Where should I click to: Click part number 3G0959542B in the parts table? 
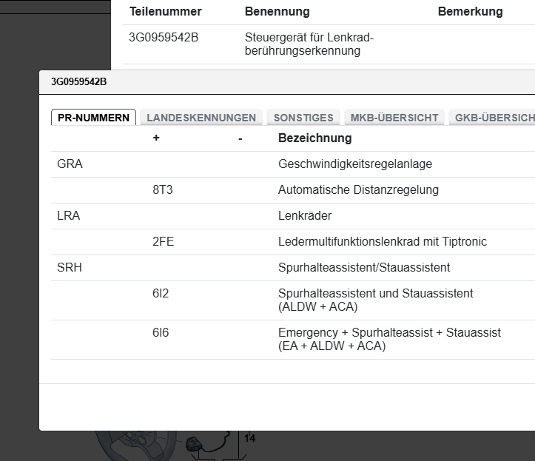164,37
